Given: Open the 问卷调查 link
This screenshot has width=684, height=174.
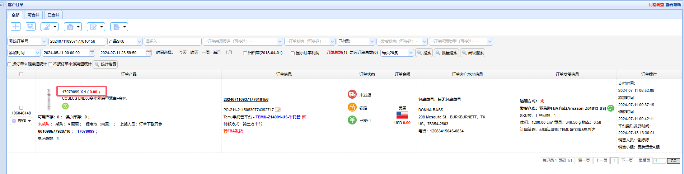Looking at the screenshot, I should pos(656,5).
